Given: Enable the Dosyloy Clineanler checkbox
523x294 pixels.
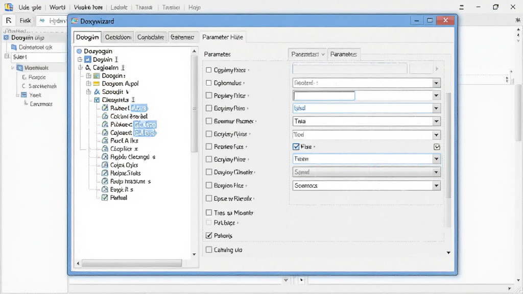Looking at the screenshot, I should tap(209, 172).
